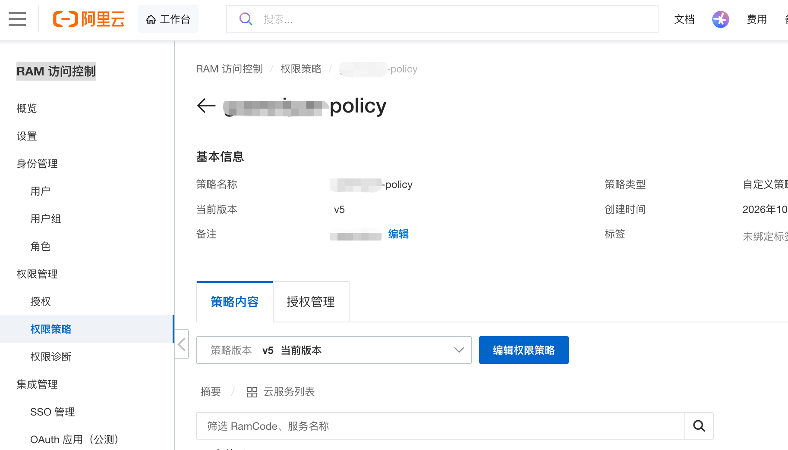Open the hamburger navigation menu

click(x=17, y=19)
